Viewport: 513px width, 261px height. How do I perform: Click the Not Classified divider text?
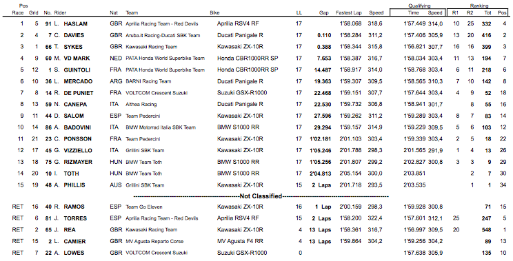tap(261, 196)
